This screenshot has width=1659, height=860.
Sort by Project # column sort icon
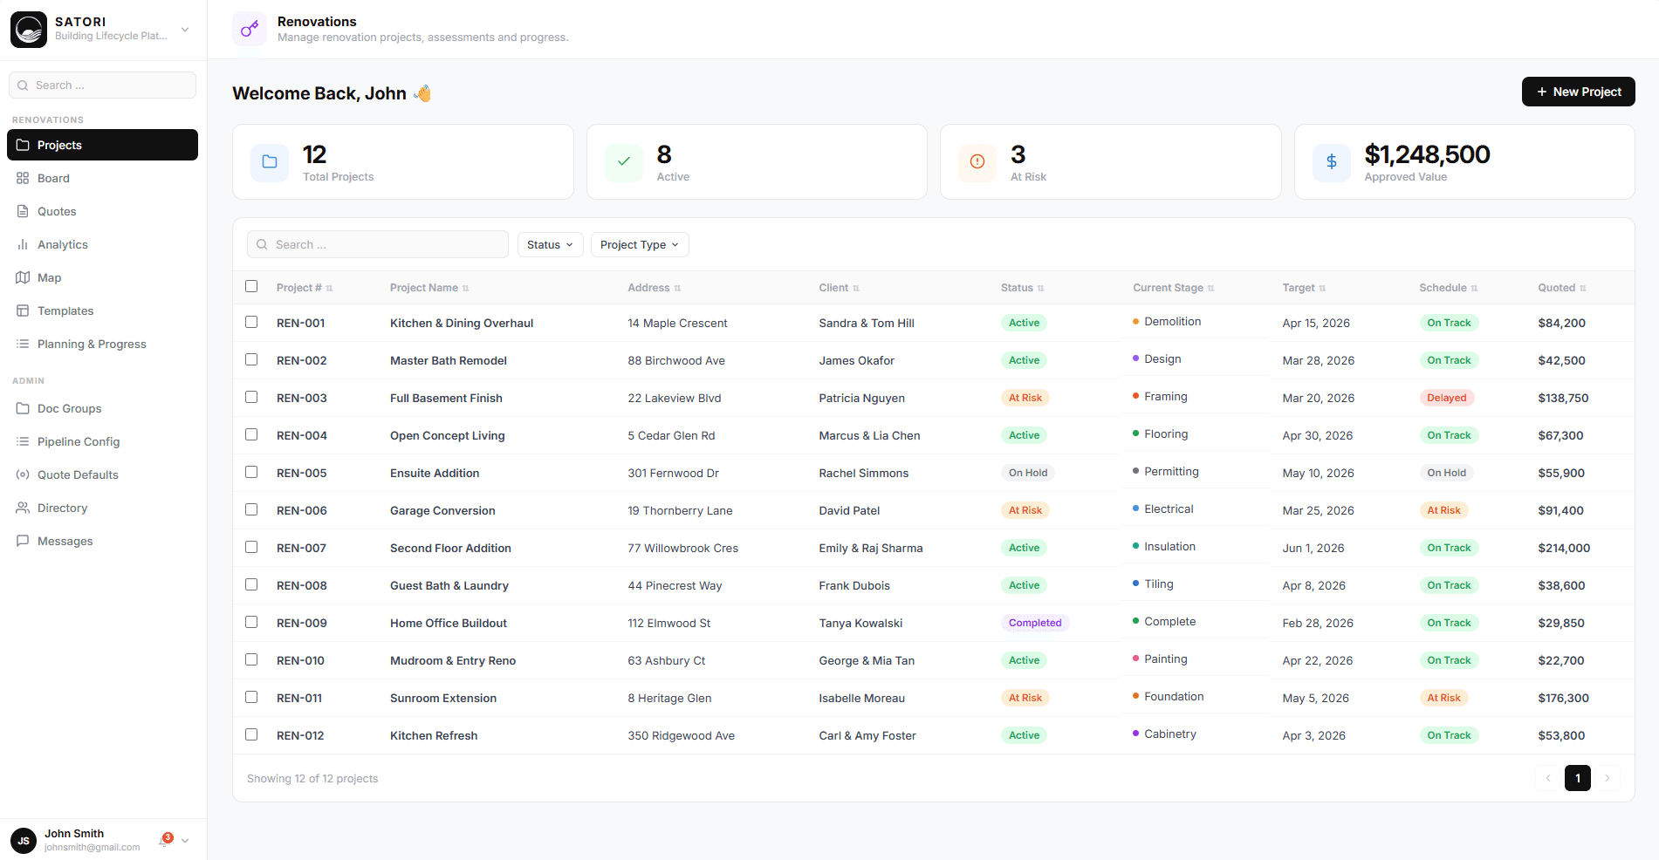tap(329, 289)
